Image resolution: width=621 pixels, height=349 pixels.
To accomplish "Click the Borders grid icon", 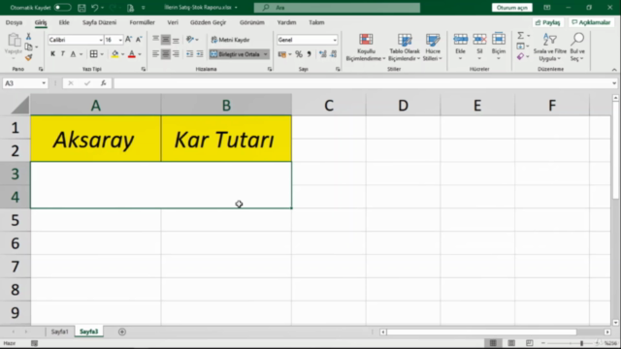I will (93, 54).
